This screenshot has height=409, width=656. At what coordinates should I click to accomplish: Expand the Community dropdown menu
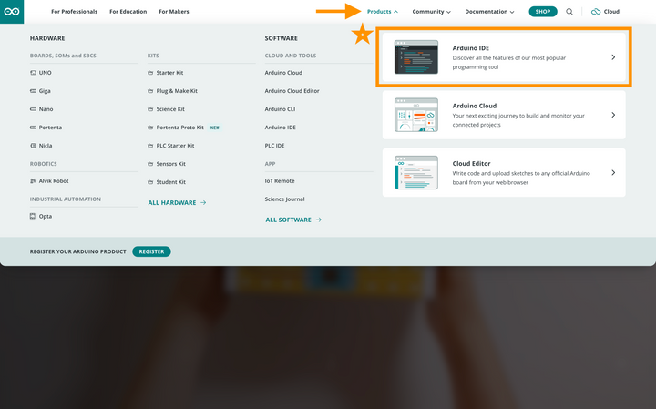pos(431,12)
